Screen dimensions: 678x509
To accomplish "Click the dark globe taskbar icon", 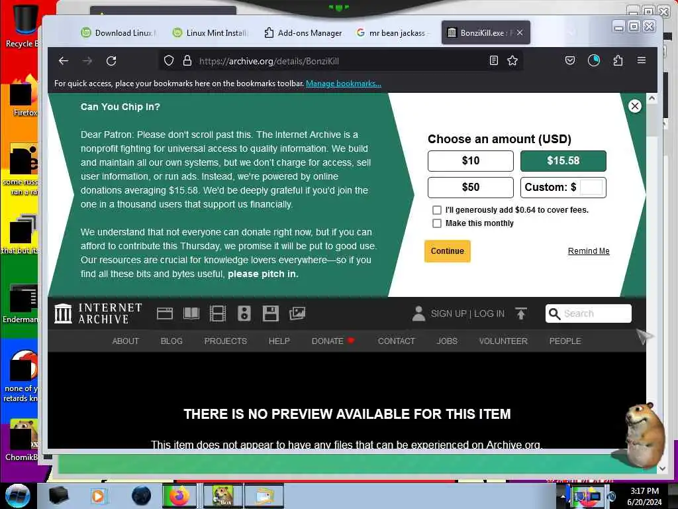I will click(142, 496).
